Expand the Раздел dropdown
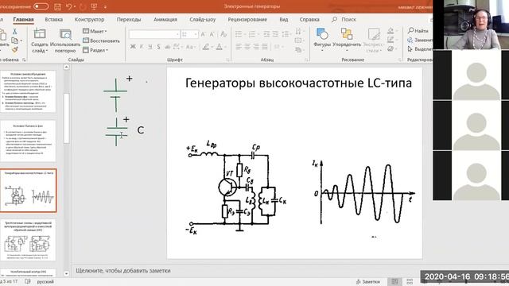 [x=95, y=50]
